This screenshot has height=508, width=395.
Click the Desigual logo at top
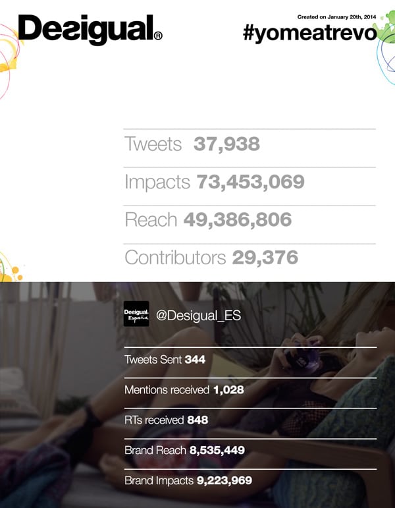coord(90,29)
